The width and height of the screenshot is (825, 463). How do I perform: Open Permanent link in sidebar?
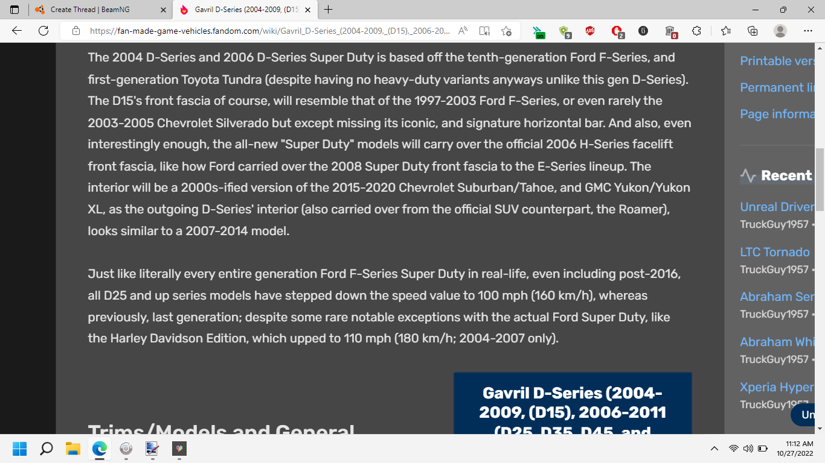pyautogui.click(x=777, y=87)
